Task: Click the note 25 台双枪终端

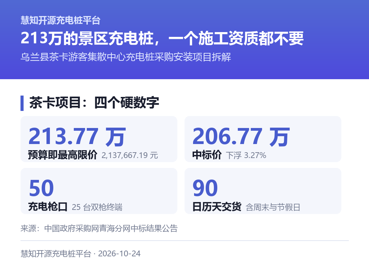Action: [x=97, y=207]
